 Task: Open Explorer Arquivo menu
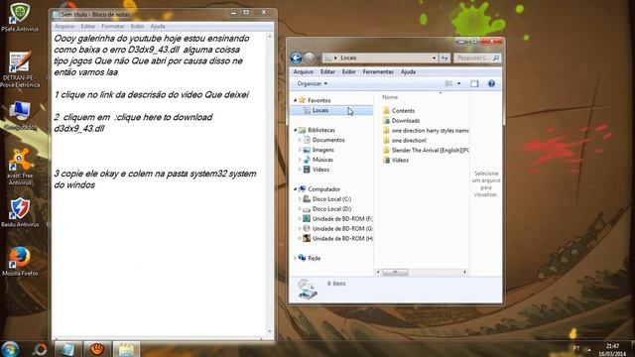click(303, 71)
